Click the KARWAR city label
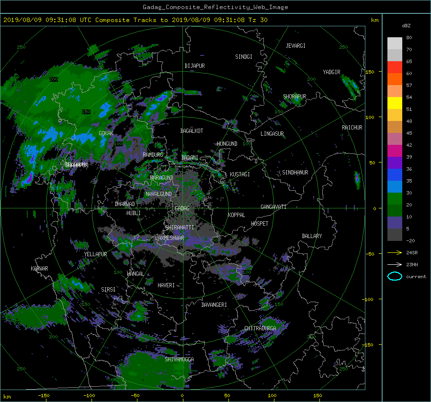The width and height of the screenshot is (431, 402). 39,269
